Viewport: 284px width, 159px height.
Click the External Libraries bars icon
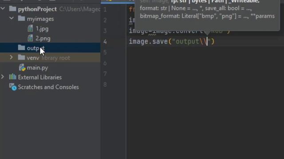[12, 77]
